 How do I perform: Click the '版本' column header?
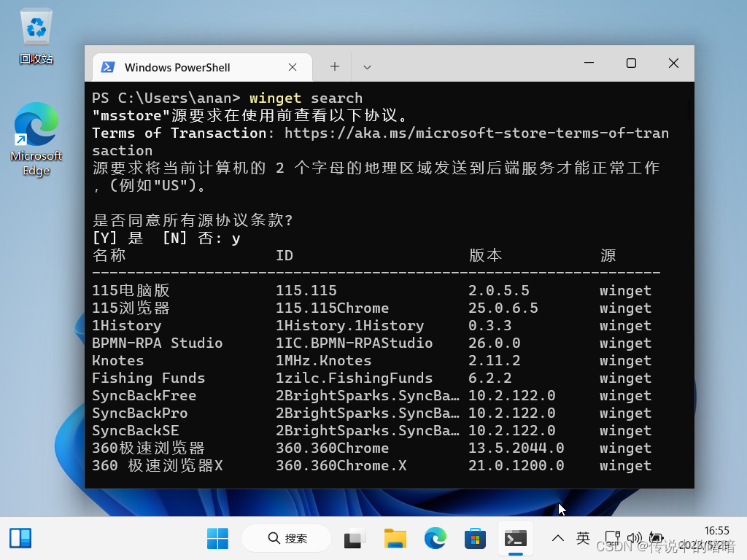(x=485, y=256)
